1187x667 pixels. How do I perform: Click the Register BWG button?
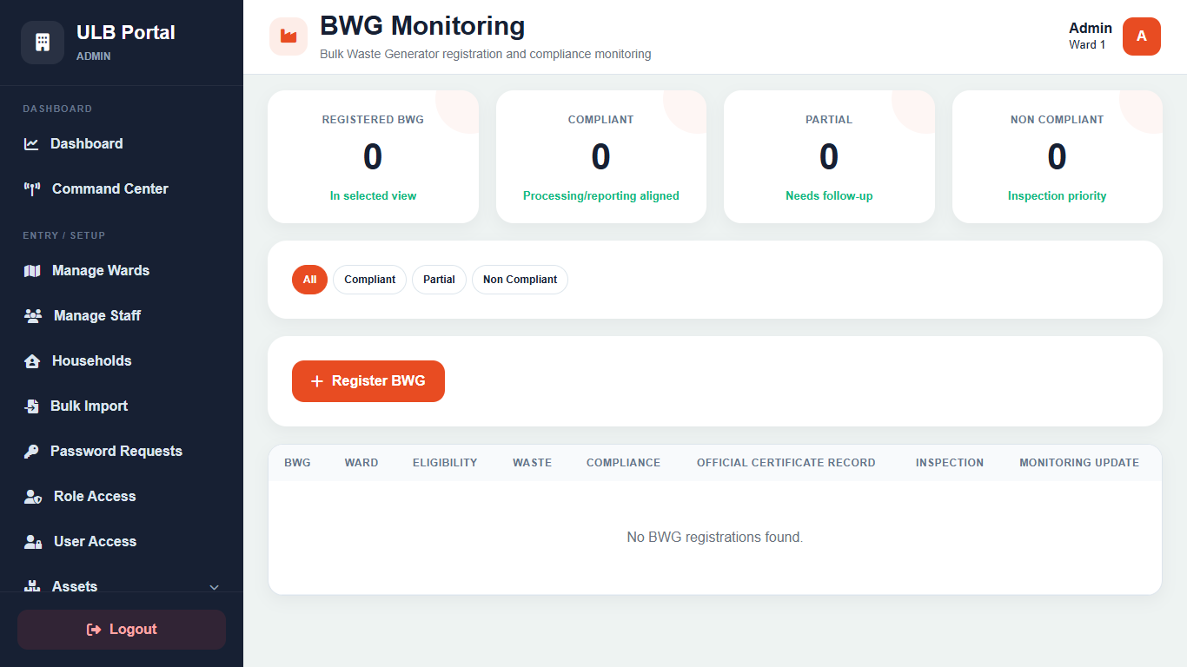click(x=368, y=381)
